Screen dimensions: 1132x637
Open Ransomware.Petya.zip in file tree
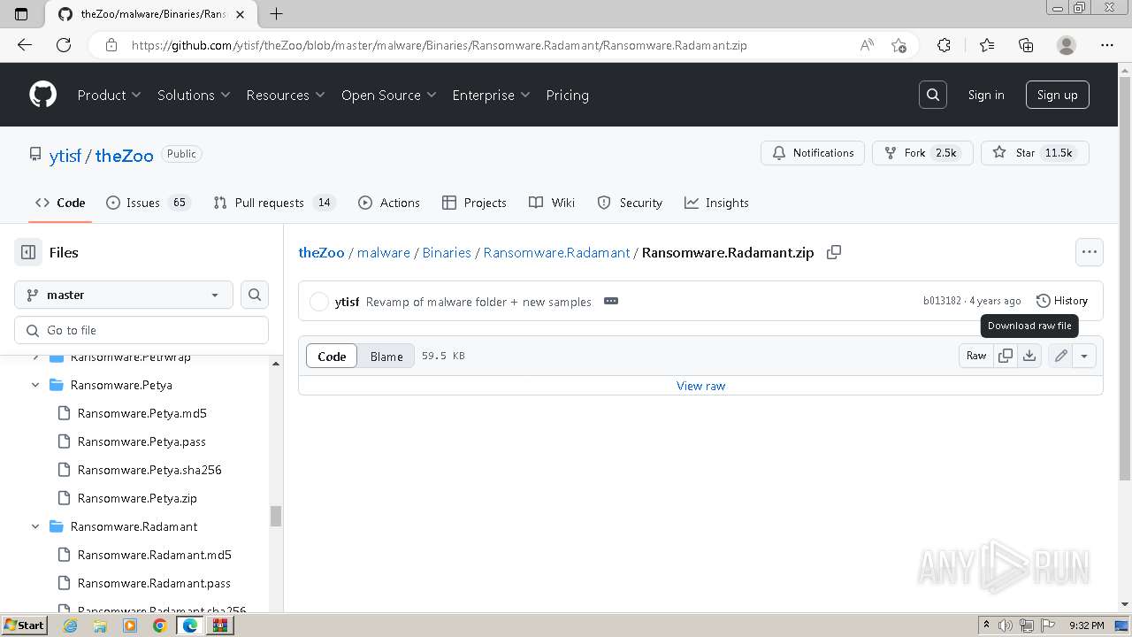click(137, 498)
